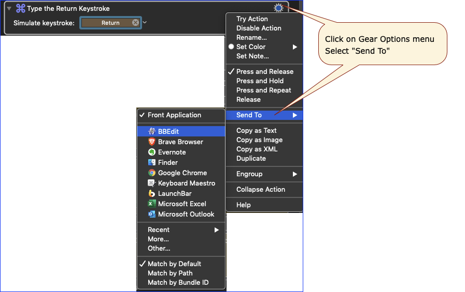Expand the Engroup submenu arrow
Viewport: 465px width, 292px height.
[x=295, y=174]
